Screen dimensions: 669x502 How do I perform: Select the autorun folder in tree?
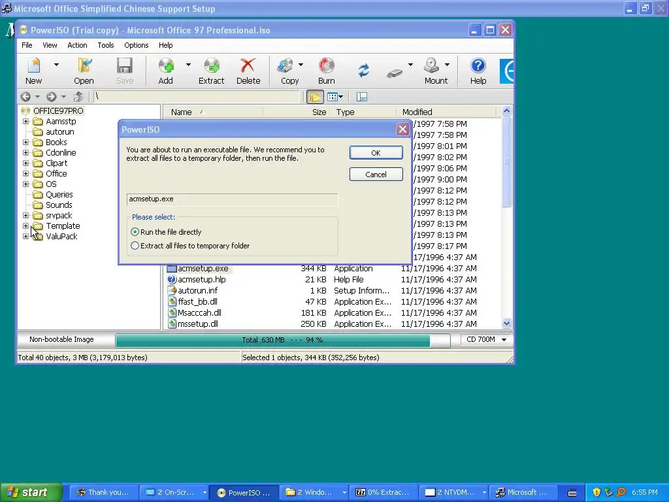59,132
